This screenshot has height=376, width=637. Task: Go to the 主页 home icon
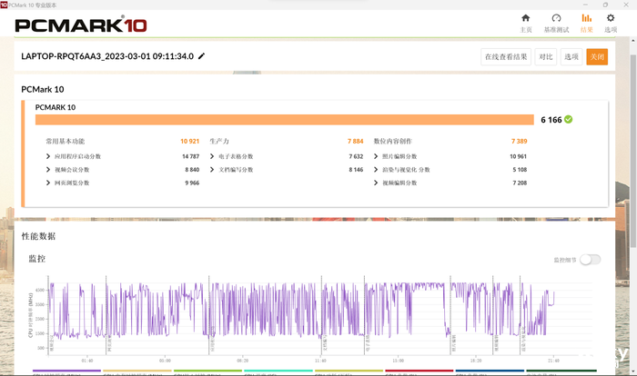click(x=525, y=18)
